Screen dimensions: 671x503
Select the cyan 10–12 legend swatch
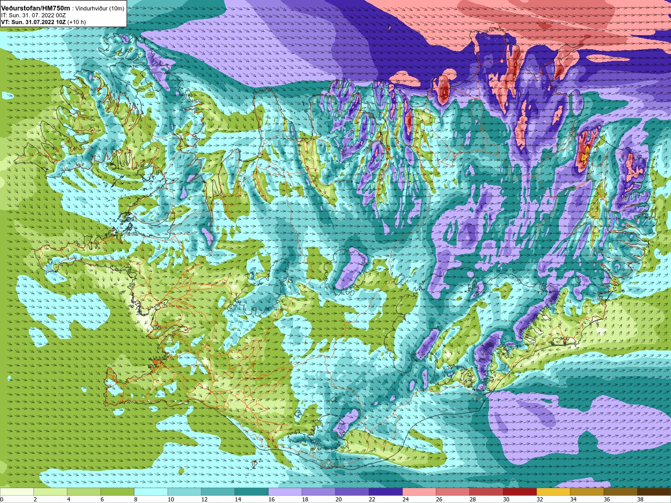point(185,492)
